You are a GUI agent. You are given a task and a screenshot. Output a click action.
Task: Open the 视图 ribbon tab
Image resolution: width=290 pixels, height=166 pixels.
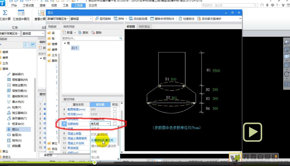click(54, 5)
